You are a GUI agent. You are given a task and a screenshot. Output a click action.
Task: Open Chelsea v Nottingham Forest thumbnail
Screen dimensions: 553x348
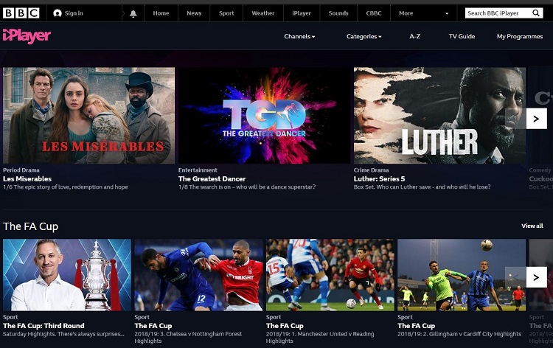[x=198, y=275]
